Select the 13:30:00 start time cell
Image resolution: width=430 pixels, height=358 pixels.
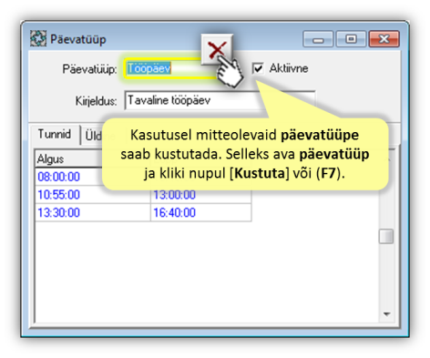[93, 212]
